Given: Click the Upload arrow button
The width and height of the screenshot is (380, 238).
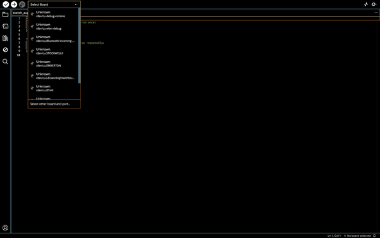Looking at the screenshot, I should (x=14, y=4).
